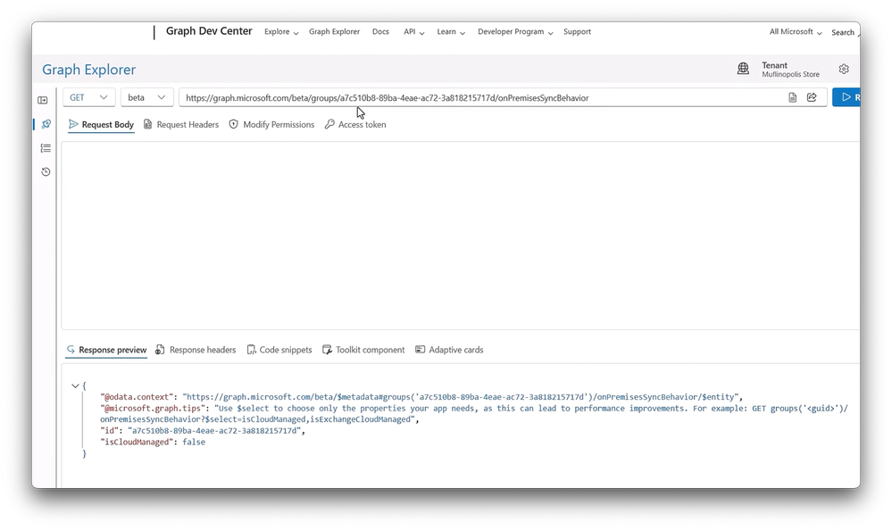Open the GET method dropdown

point(88,97)
